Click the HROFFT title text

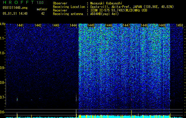tap(19, 2)
